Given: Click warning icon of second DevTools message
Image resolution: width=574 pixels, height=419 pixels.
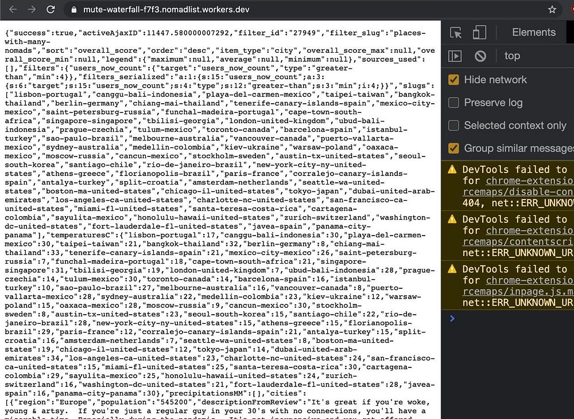Looking at the screenshot, I should click(452, 219).
